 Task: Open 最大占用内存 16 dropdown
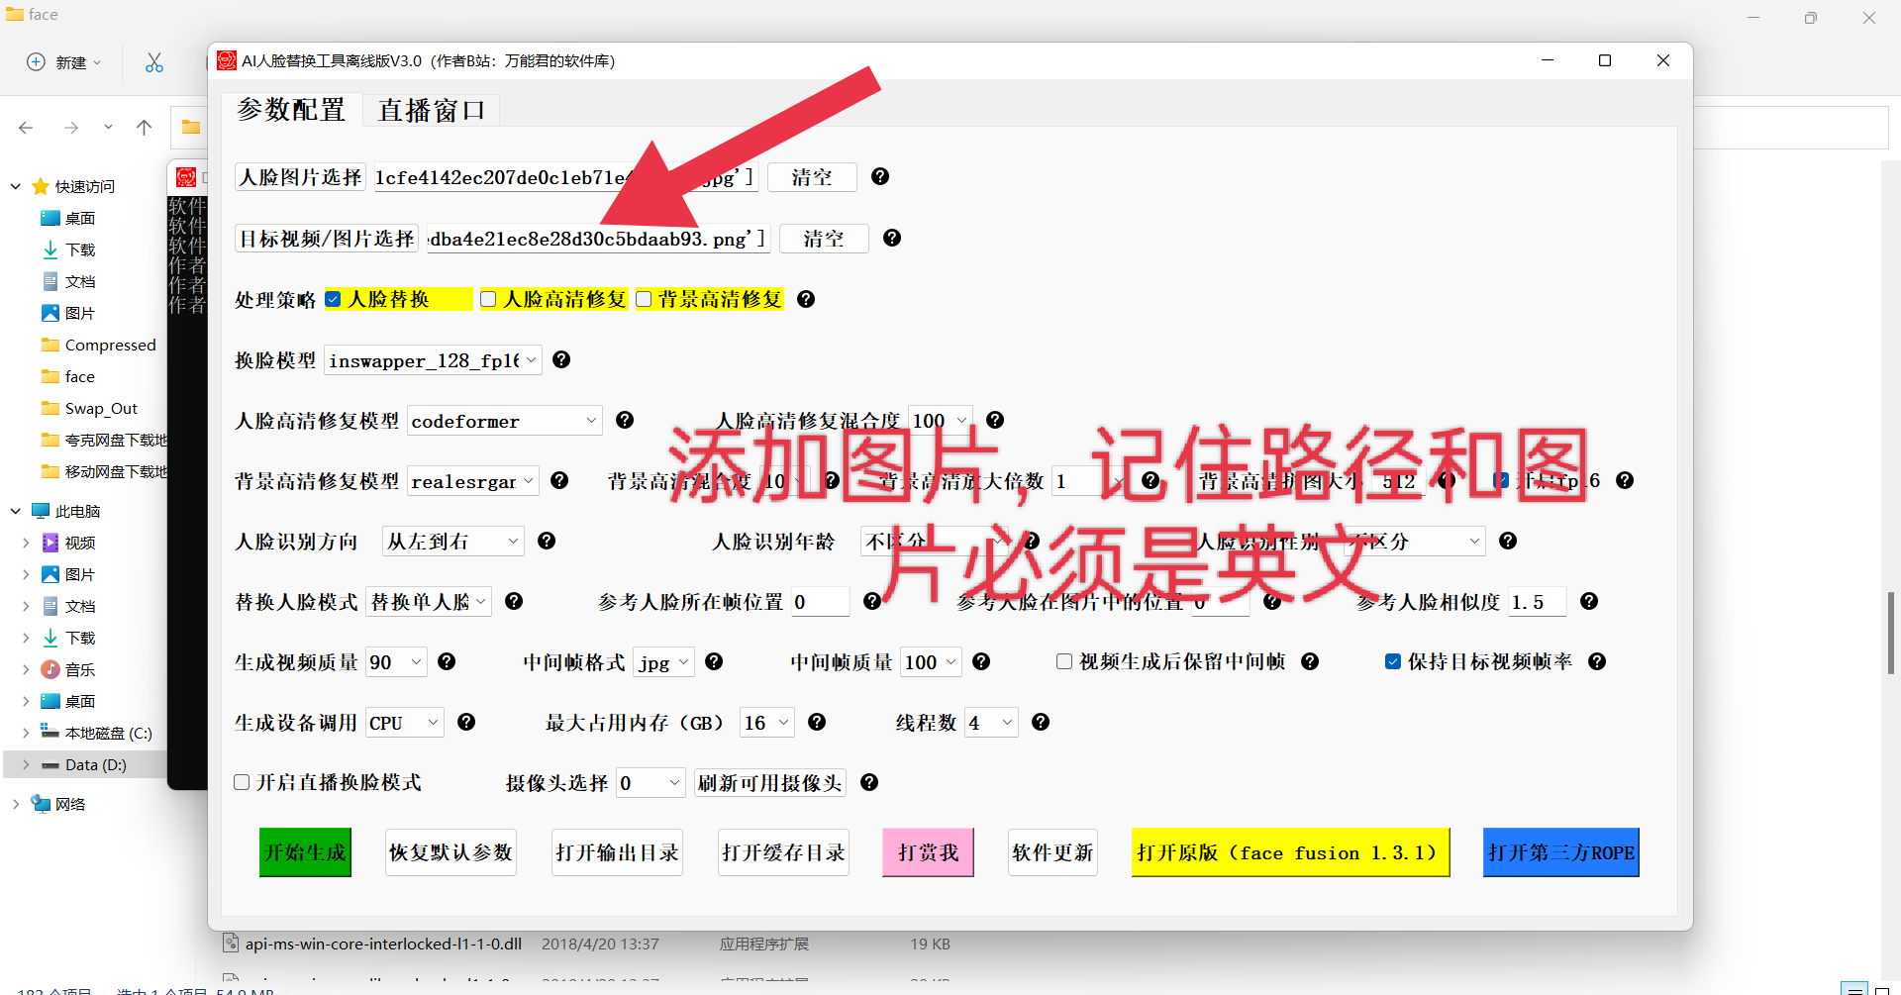[x=767, y=723]
